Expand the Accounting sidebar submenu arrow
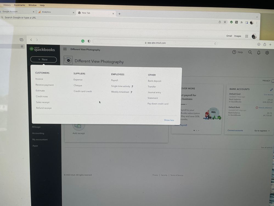This screenshot has width=274, height=206. click(58, 133)
